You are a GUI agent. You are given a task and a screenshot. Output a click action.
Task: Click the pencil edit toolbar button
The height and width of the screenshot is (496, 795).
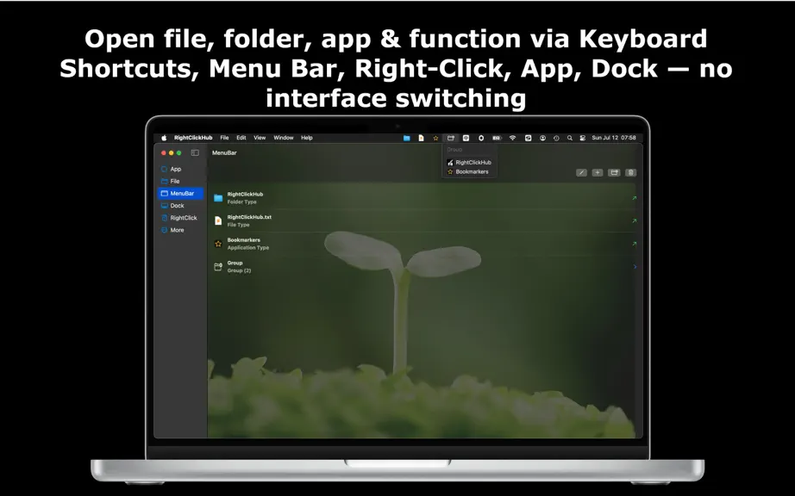point(581,172)
